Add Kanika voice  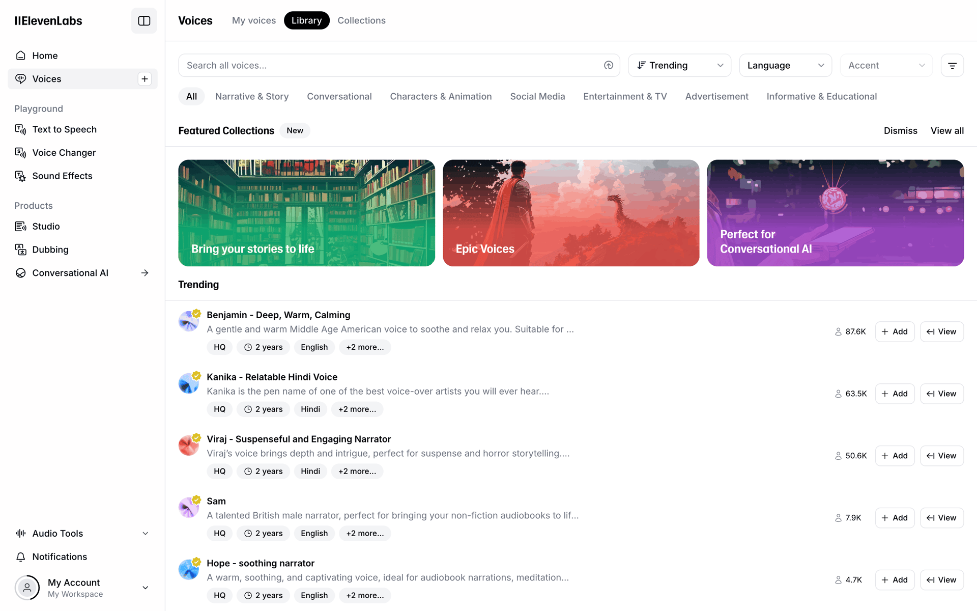[x=895, y=394]
